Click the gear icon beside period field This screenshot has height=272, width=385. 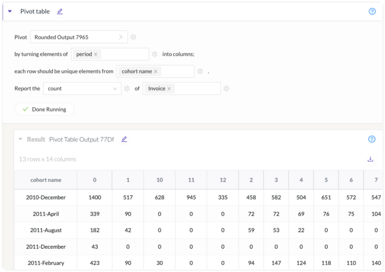(x=155, y=54)
